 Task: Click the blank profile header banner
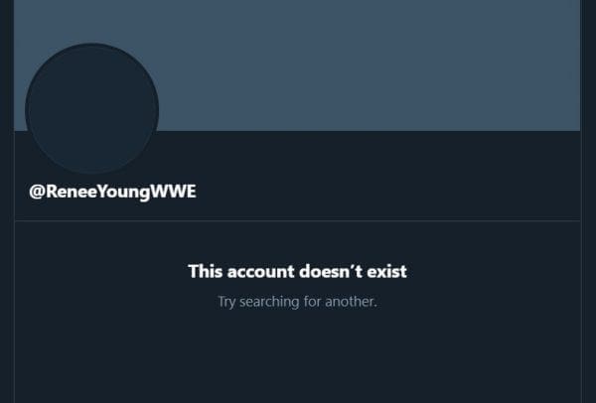(368, 65)
